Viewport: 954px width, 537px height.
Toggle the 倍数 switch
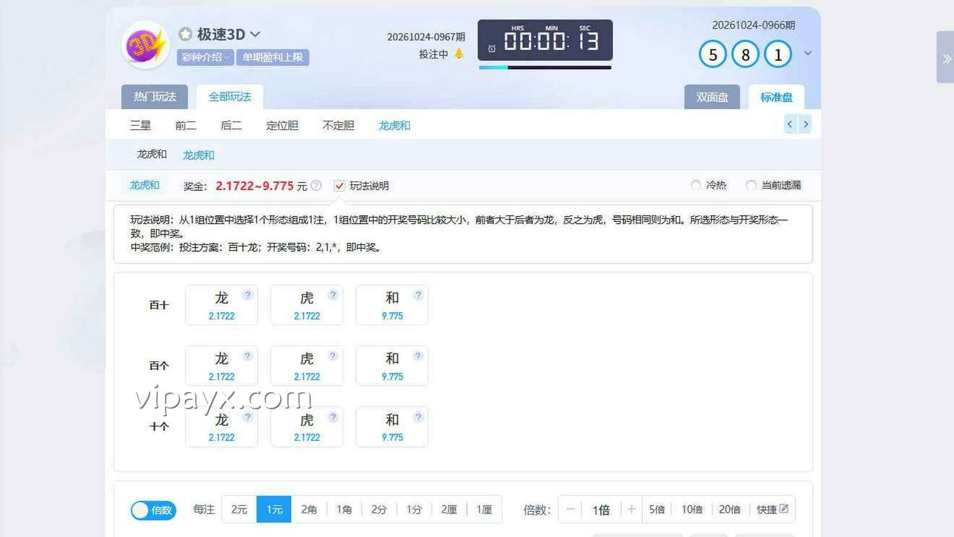click(x=153, y=510)
